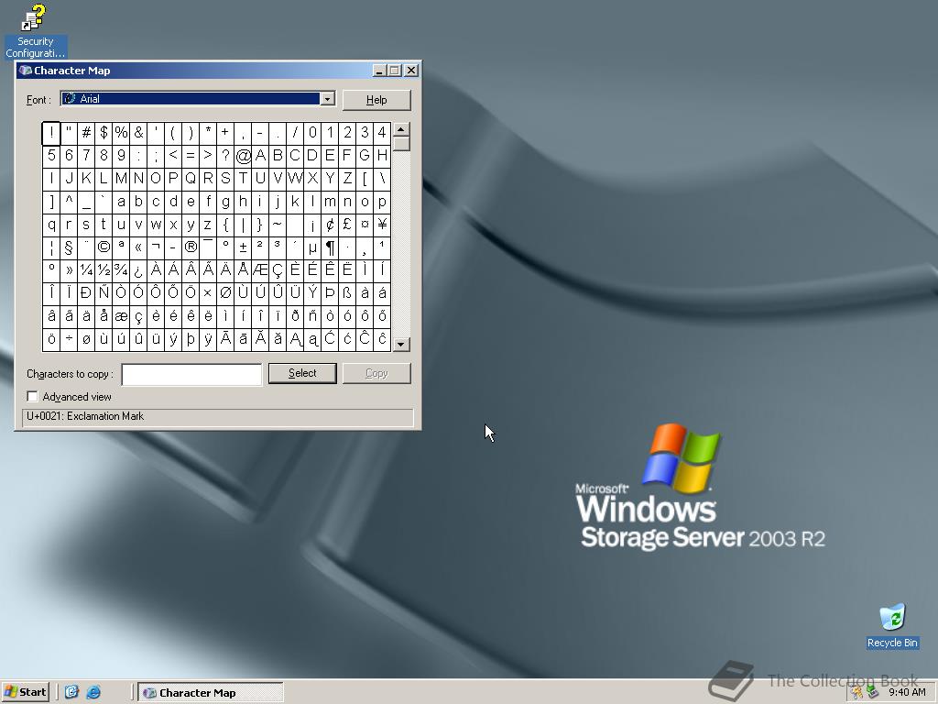Choose the ~ tilde character
The width and height of the screenshot is (938, 704).
[x=278, y=225]
